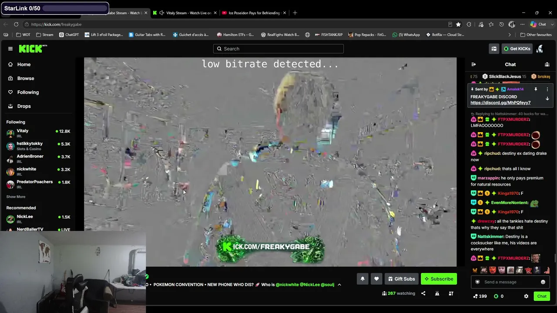Image resolution: width=557 pixels, height=313 pixels.
Task: View the KICKs balance counter
Action: click(499, 296)
